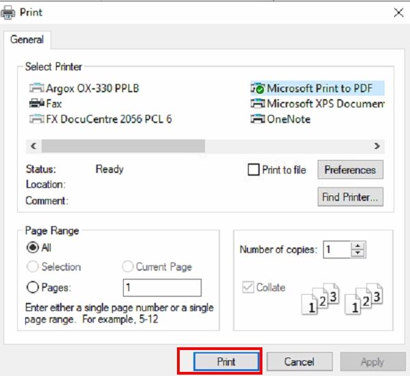Click the printer icon in the title bar
The height and width of the screenshot is (376, 410).
click(8, 12)
